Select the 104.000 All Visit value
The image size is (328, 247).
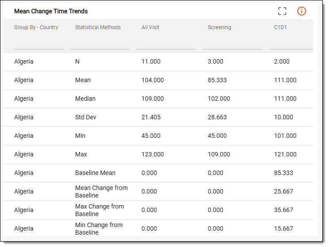tap(153, 80)
